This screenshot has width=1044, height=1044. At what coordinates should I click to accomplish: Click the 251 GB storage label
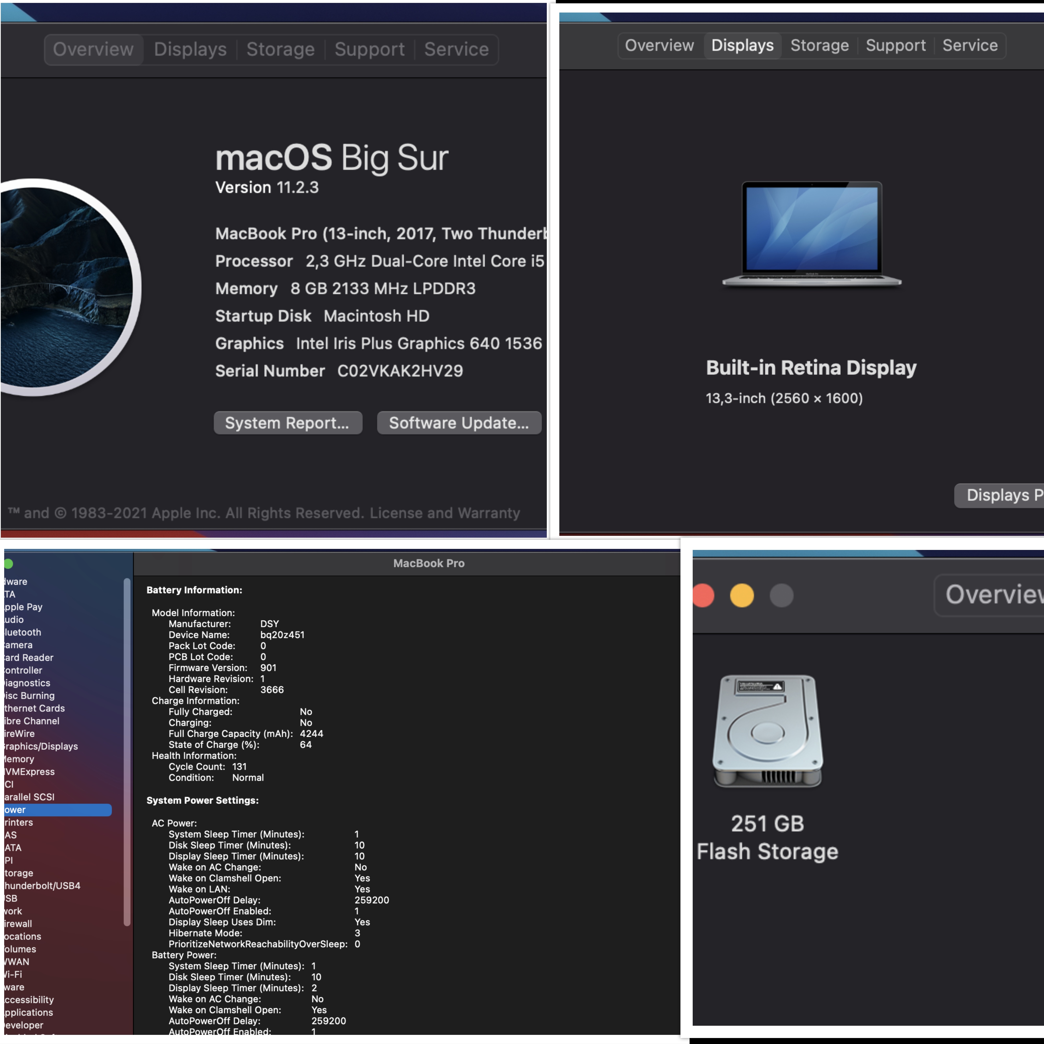(x=767, y=823)
